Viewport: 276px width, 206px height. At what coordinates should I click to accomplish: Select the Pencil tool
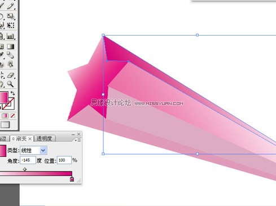11,6
